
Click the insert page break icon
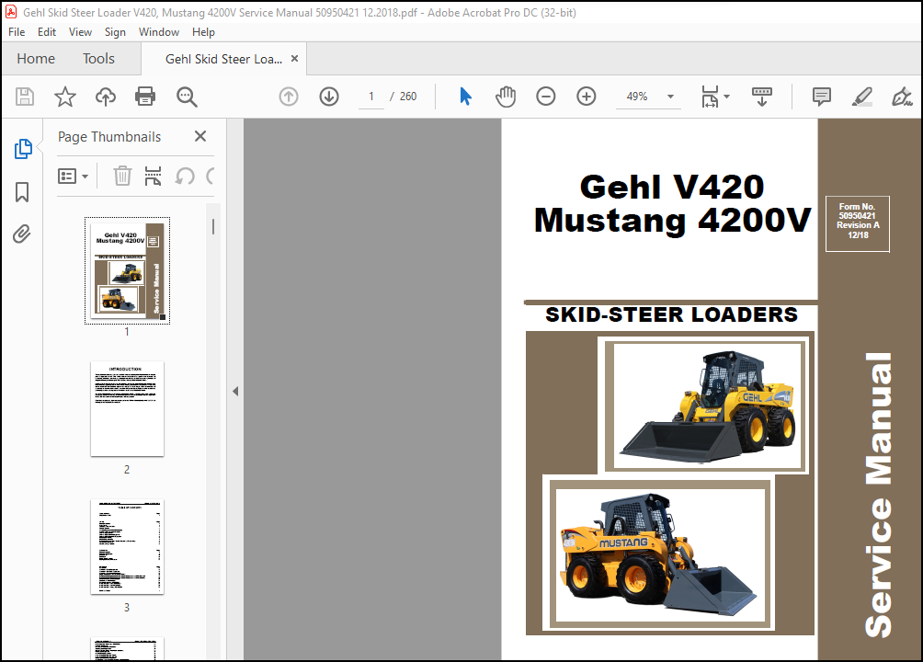click(153, 176)
